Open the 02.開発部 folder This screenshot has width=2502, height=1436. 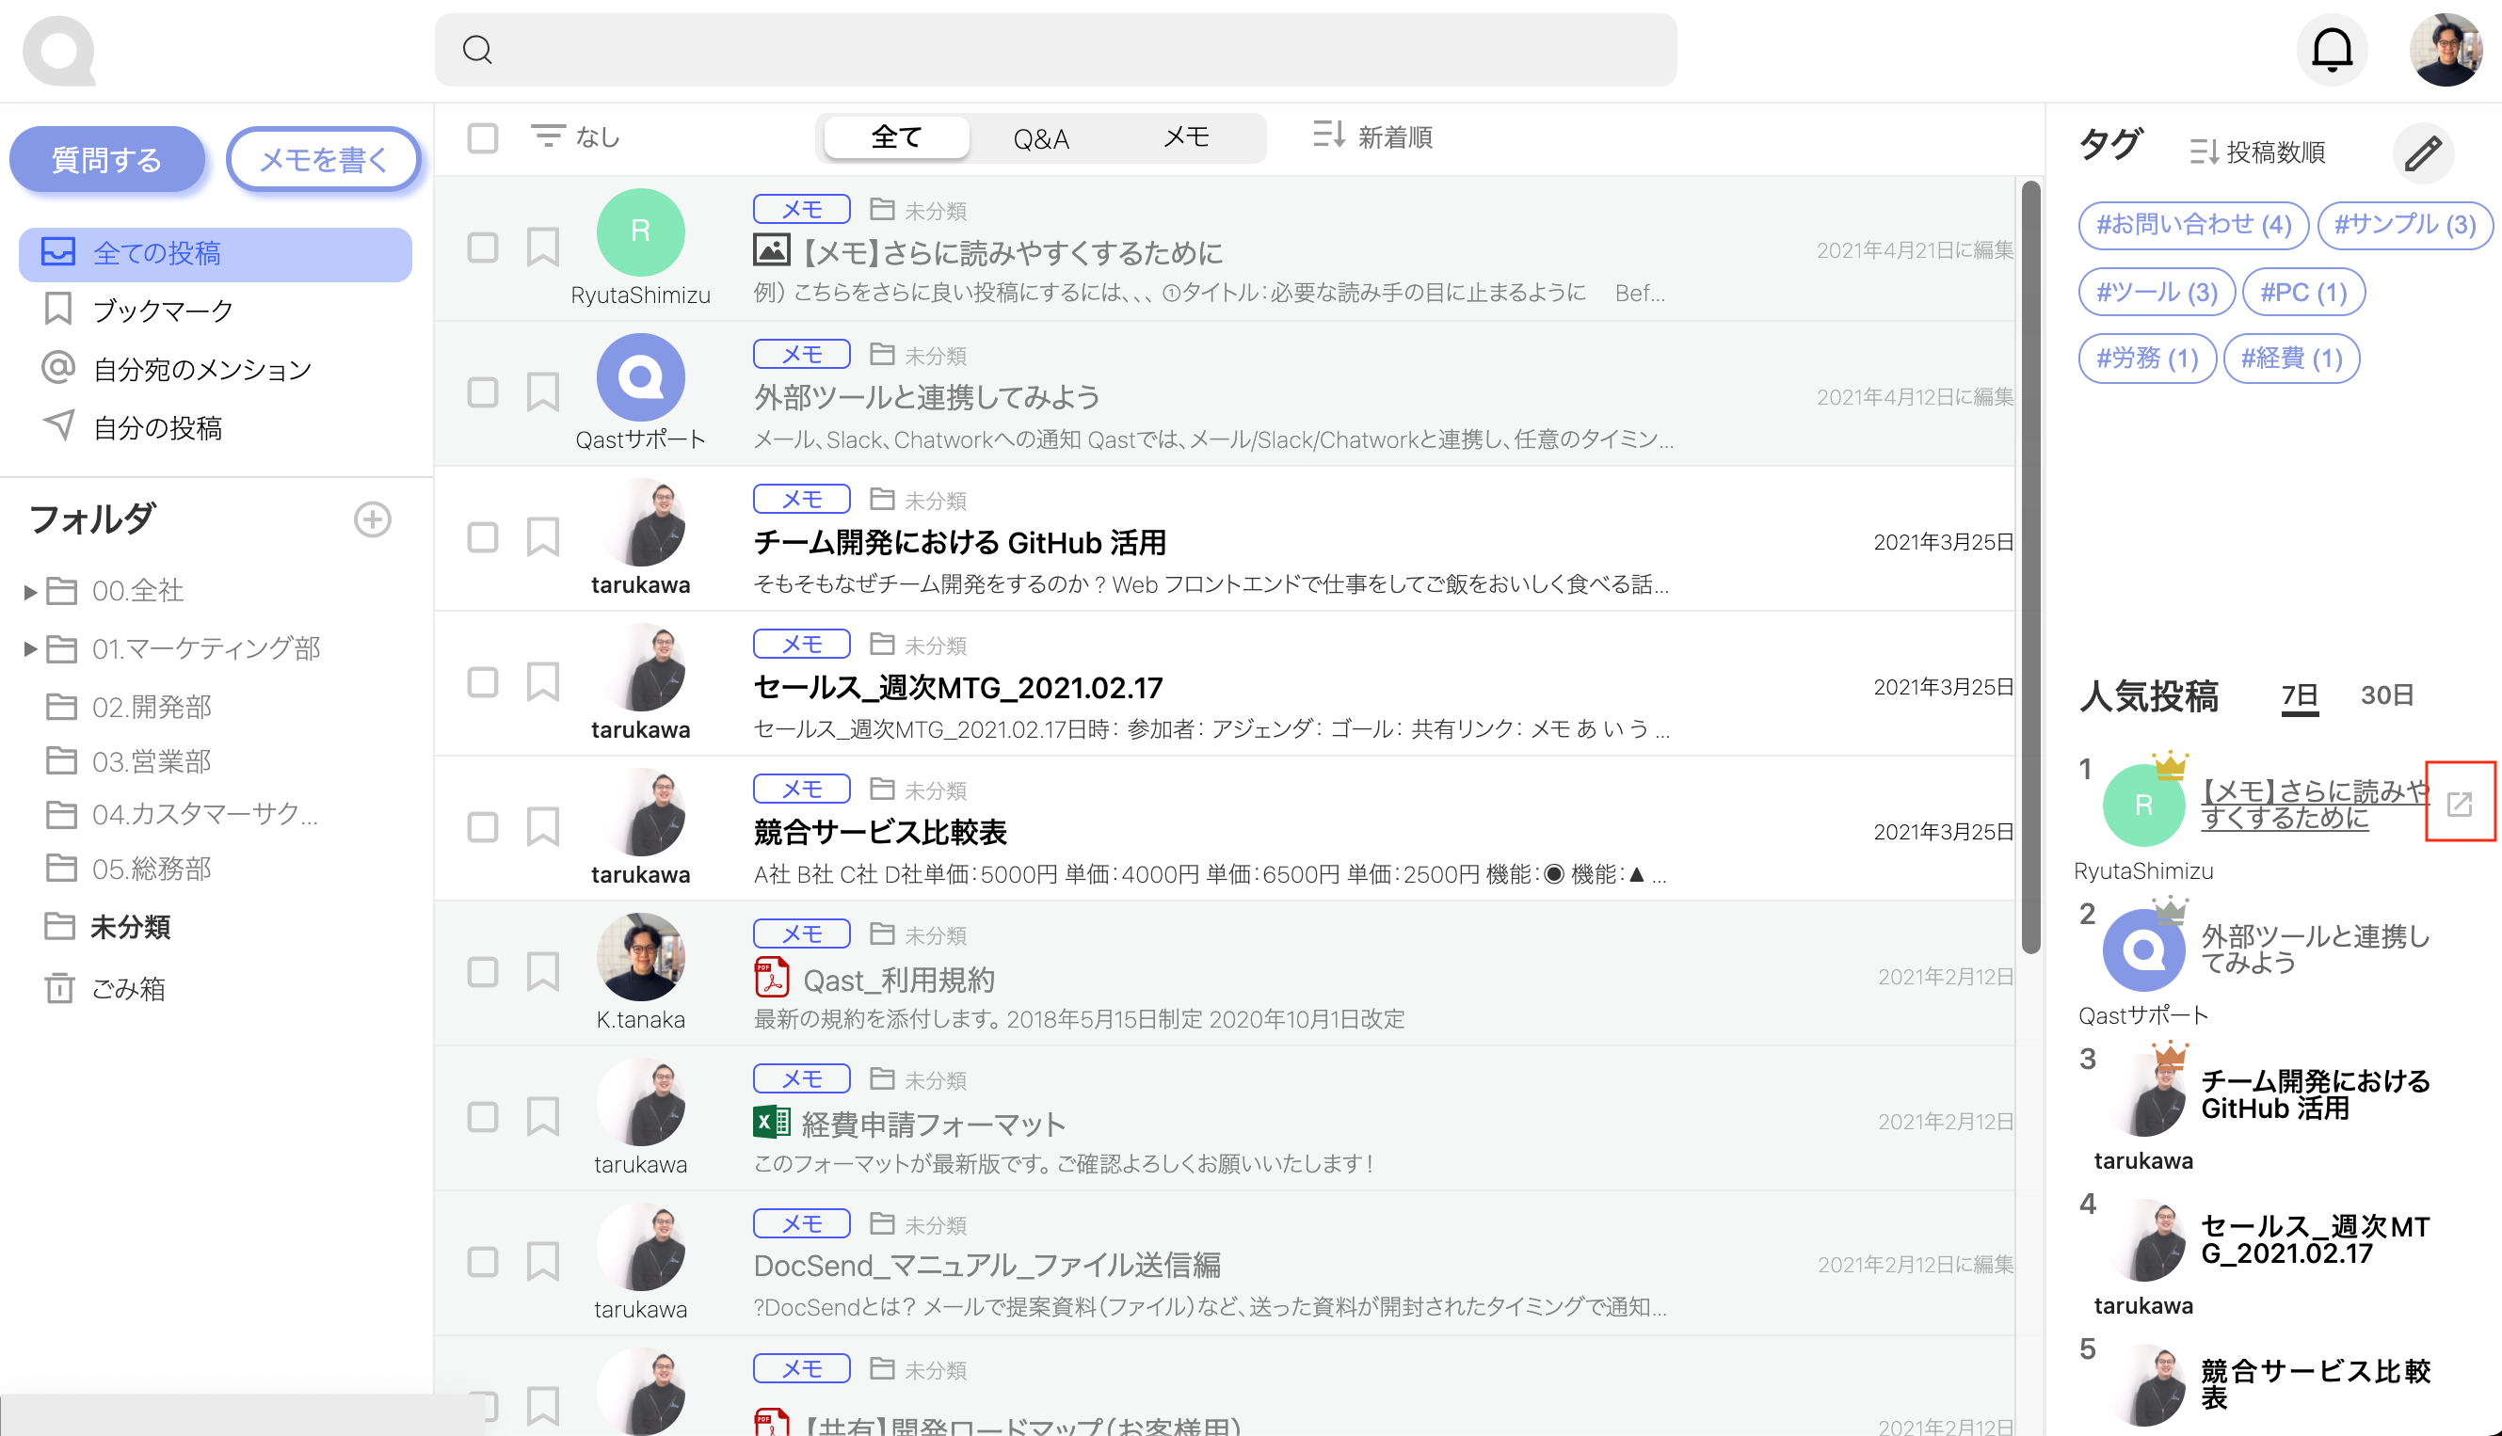click(129, 707)
